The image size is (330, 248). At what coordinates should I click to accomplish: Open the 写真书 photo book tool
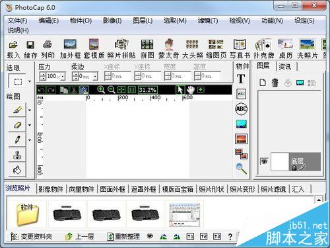240,44
